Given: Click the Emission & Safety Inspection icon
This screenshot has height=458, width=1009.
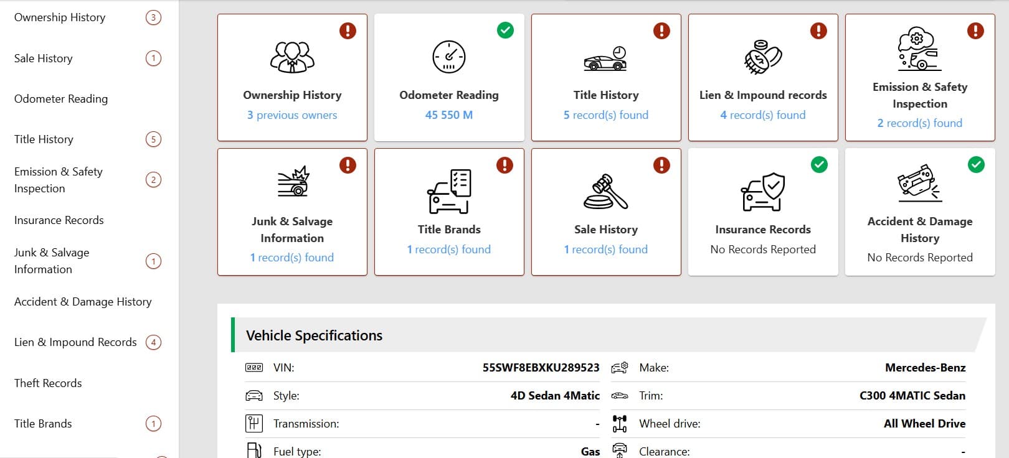Looking at the screenshot, I should coord(919,49).
